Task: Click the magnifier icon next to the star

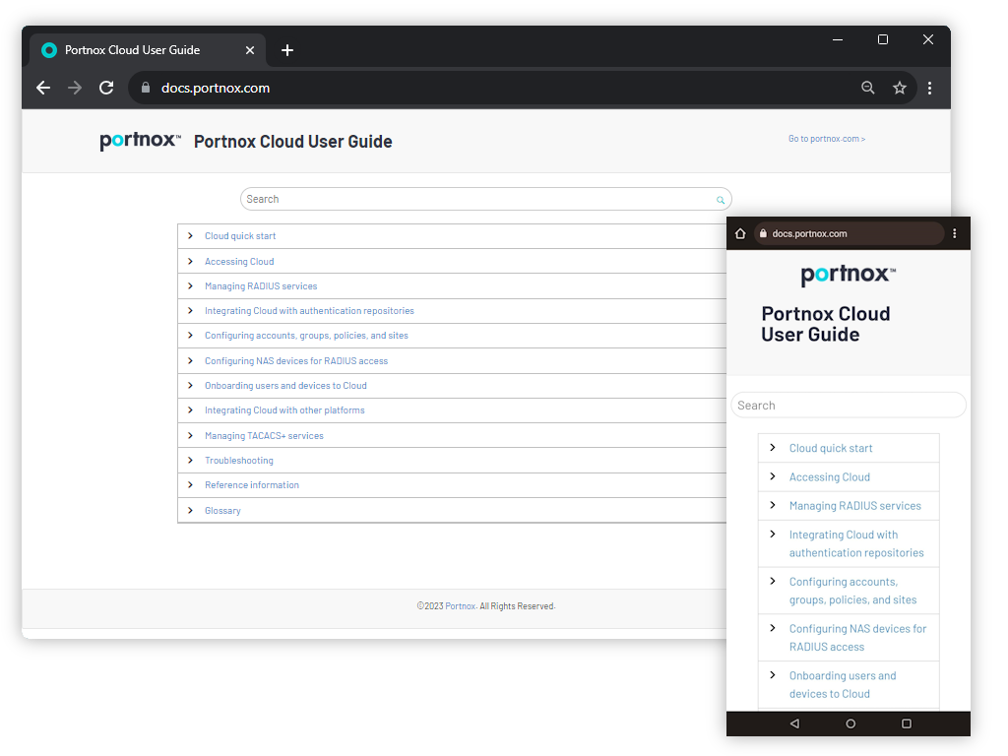Action: [x=867, y=88]
